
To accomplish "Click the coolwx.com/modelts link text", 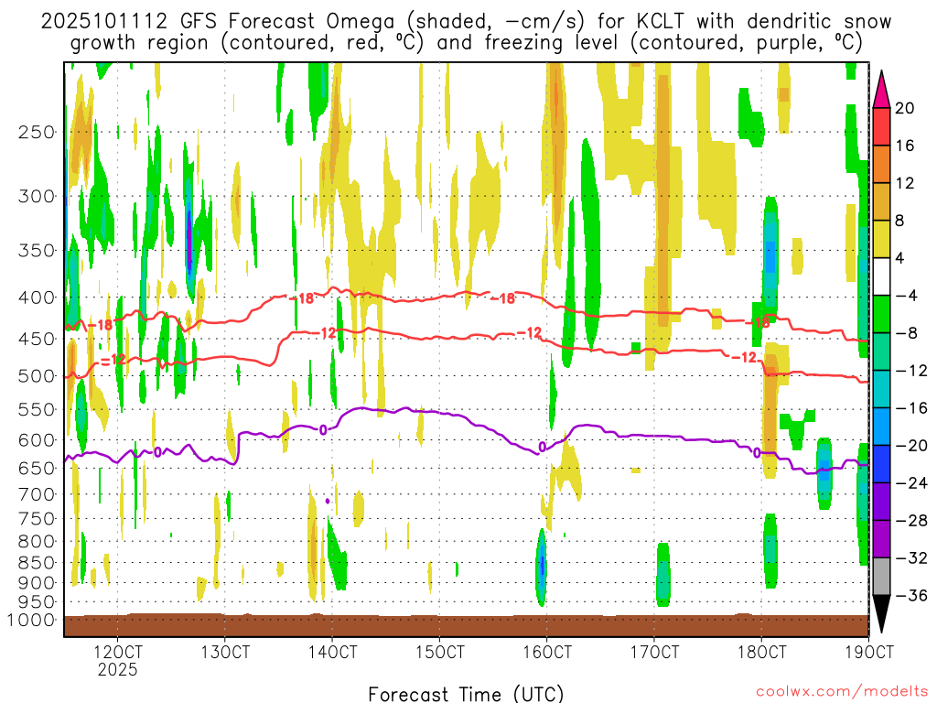I will click(842, 692).
